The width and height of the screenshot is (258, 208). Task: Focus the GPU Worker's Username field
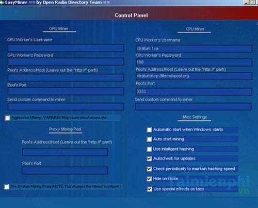(x=66, y=48)
